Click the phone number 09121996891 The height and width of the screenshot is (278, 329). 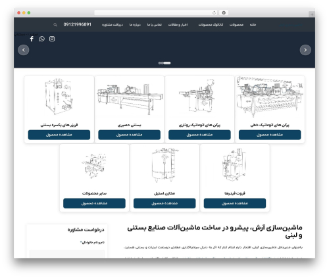(x=77, y=24)
